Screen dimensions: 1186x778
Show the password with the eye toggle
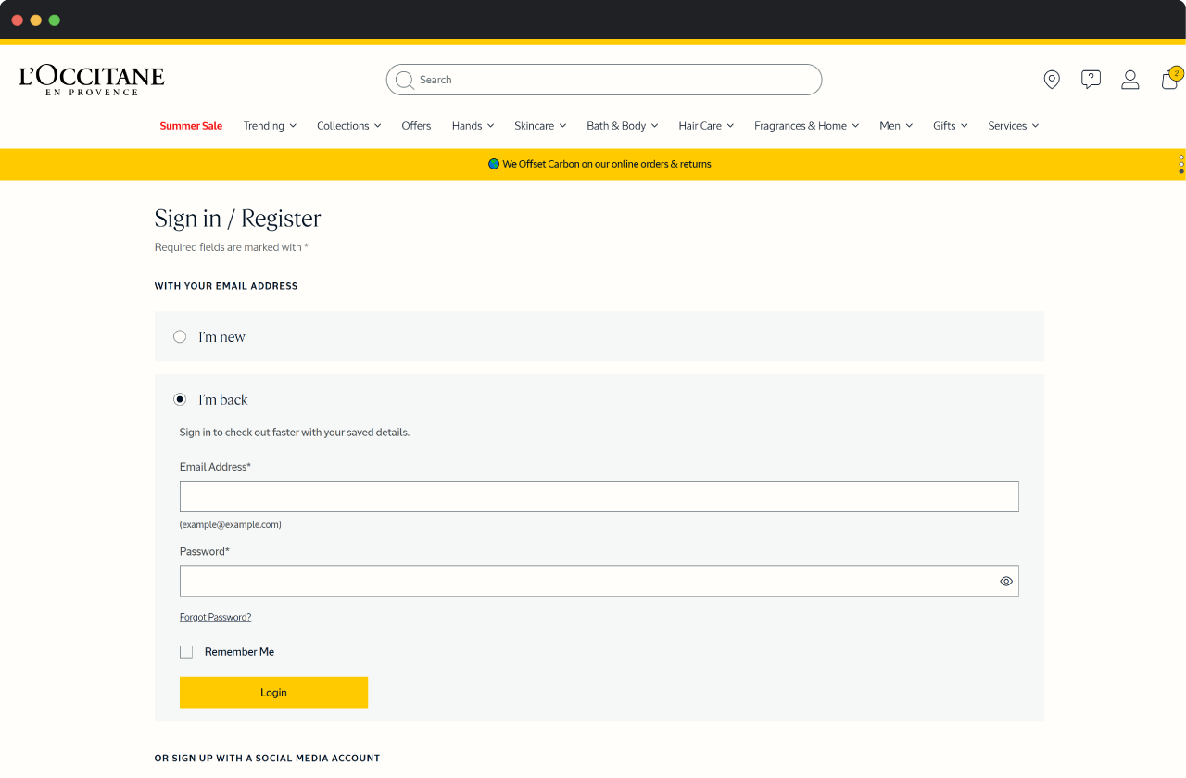coord(1006,581)
